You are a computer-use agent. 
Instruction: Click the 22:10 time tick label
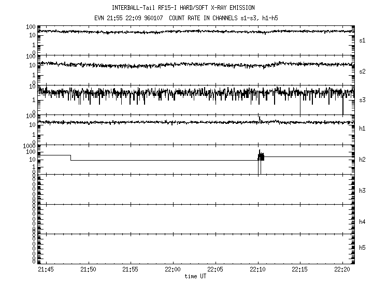click(x=258, y=269)
